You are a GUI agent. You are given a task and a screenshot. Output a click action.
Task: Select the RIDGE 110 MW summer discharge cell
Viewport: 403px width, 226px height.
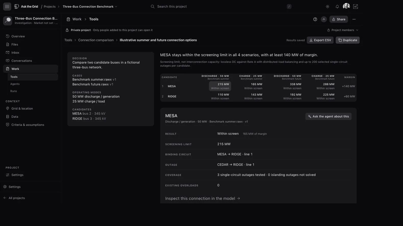point(220,96)
